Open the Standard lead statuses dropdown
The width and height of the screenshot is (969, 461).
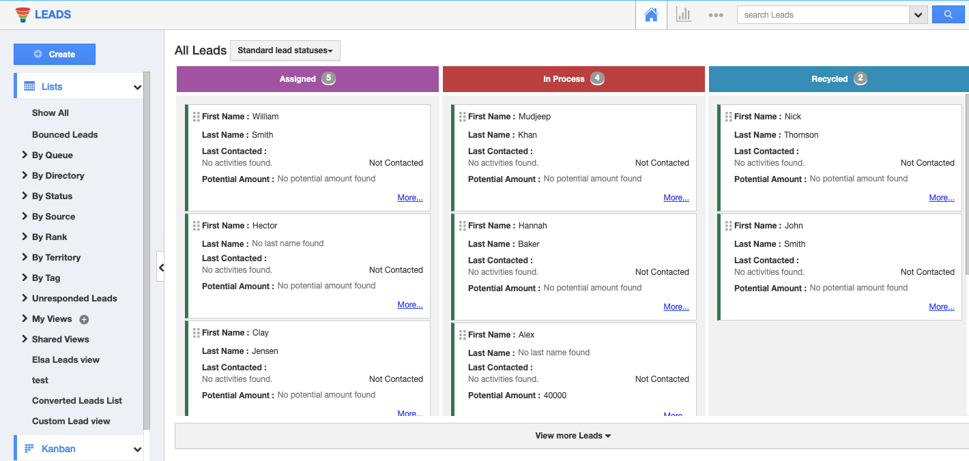tap(285, 50)
